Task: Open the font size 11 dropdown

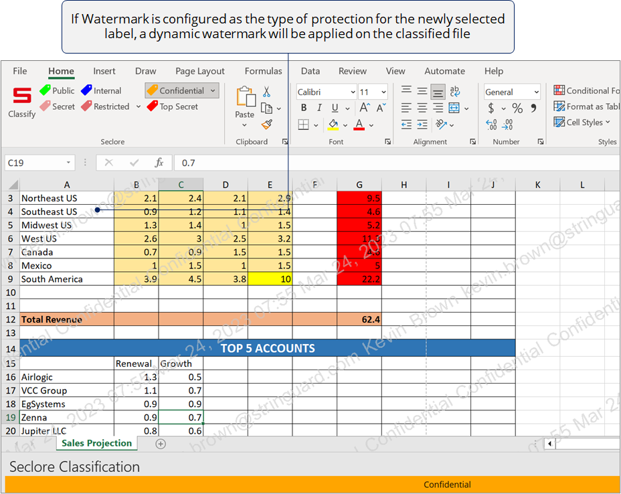Action: point(383,92)
